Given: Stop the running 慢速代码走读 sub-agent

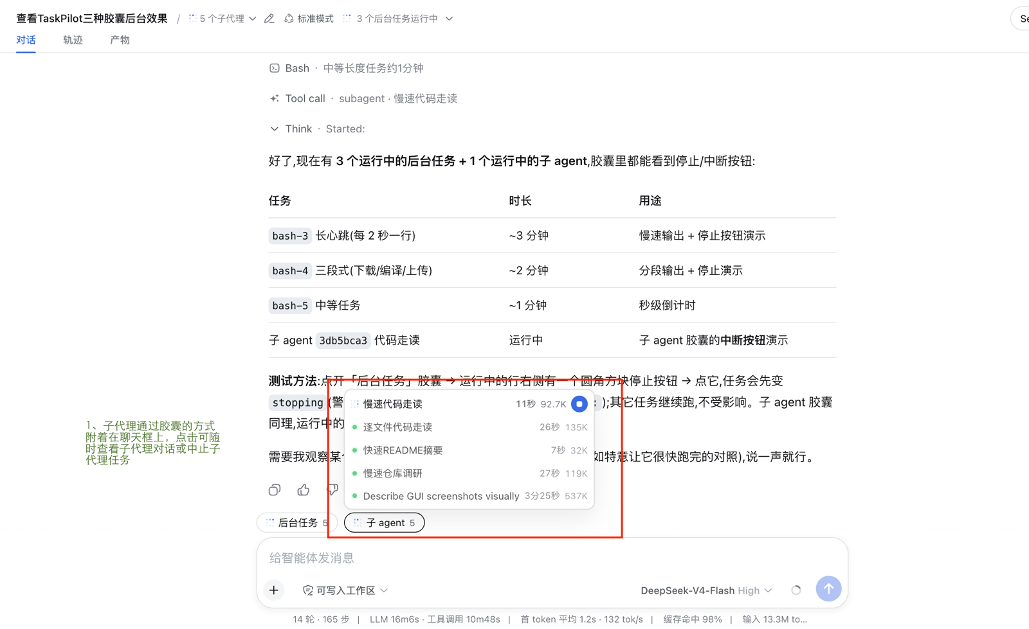Looking at the screenshot, I should [579, 404].
